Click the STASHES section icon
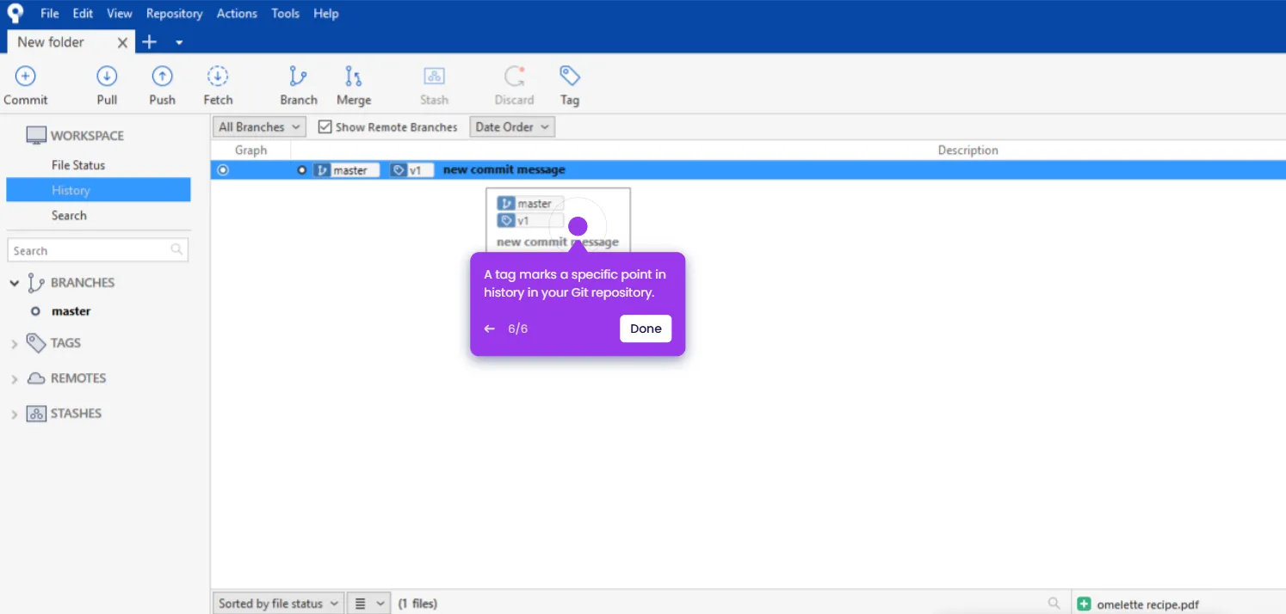Image resolution: width=1286 pixels, height=614 pixels. click(36, 414)
